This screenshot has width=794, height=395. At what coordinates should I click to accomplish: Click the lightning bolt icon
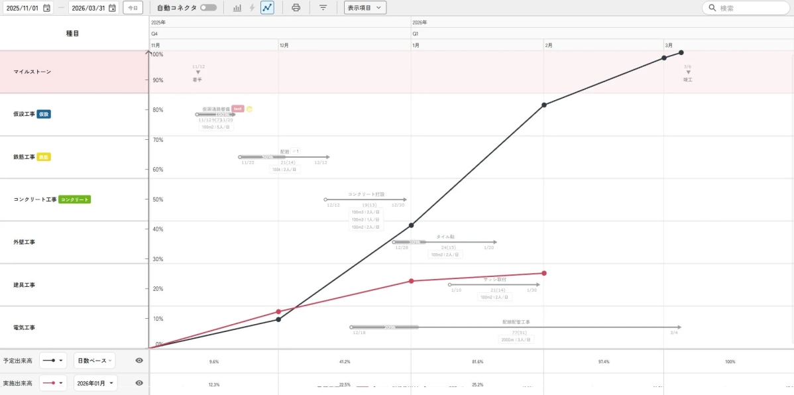click(252, 8)
